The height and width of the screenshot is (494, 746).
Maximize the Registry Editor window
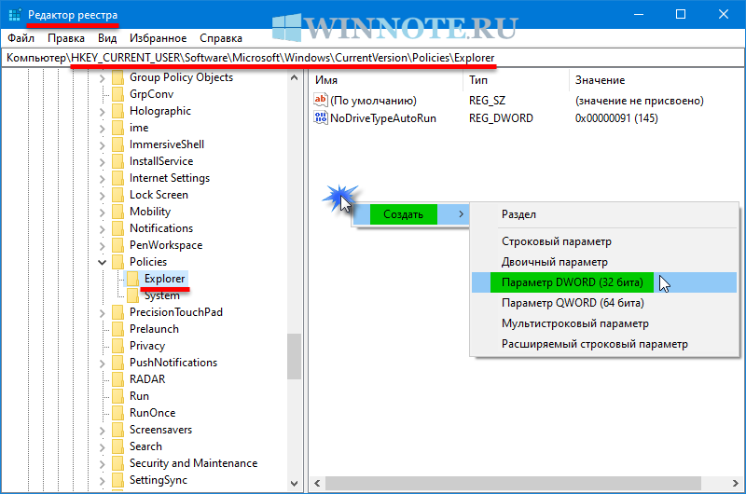[681, 14]
